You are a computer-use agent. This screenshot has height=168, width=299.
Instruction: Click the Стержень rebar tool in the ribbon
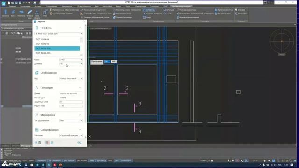pyautogui.click(x=149, y=10)
